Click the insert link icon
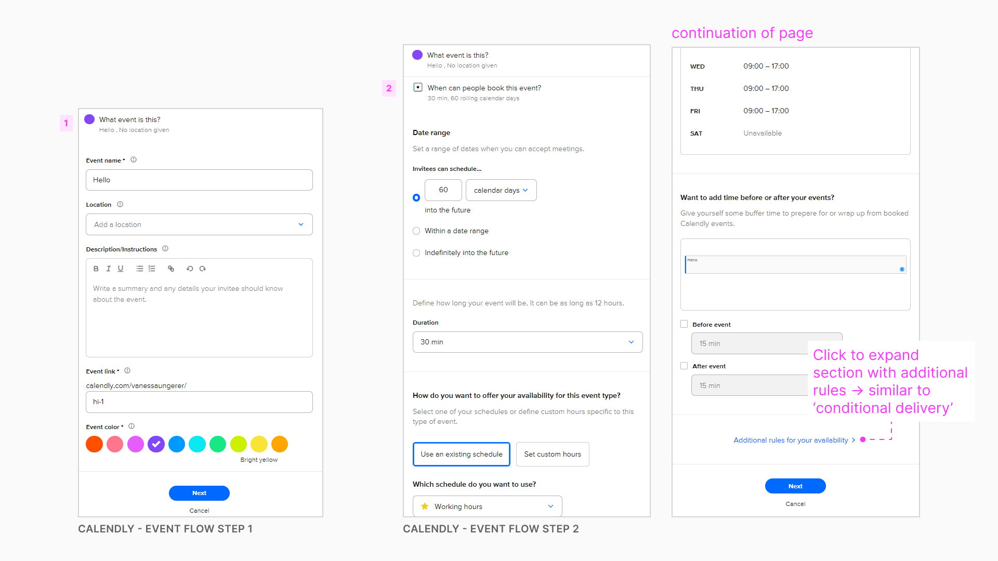The width and height of the screenshot is (998, 561). (x=171, y=269)
